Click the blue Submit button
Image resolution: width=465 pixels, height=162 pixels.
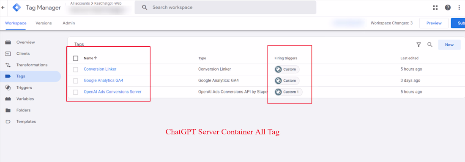(458, 23)
